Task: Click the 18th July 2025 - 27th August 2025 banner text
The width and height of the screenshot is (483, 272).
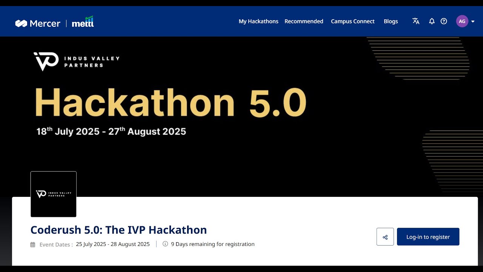Action: [111, 131]
